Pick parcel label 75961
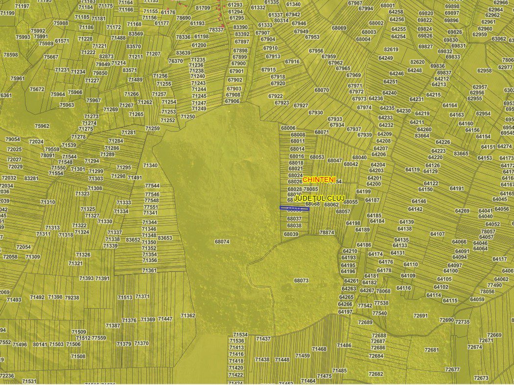Image resolution: width=514 pixels, height=385 pixels. pos(17,78)
